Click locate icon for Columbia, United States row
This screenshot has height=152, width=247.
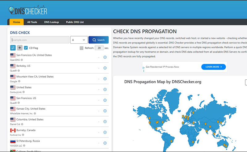point(105,121)
